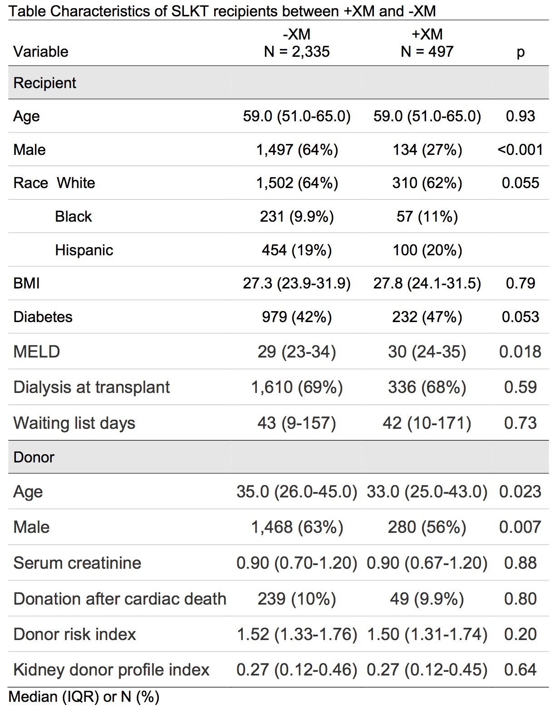Select the MELD p-value 0.018
Screen dimensions: 554x715
520,352
